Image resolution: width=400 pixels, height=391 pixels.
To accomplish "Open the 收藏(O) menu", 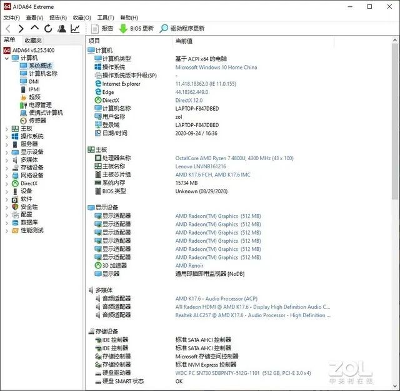I will click(82, 18).
